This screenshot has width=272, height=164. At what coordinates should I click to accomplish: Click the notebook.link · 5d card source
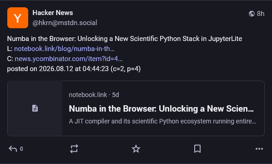(94, 95)
